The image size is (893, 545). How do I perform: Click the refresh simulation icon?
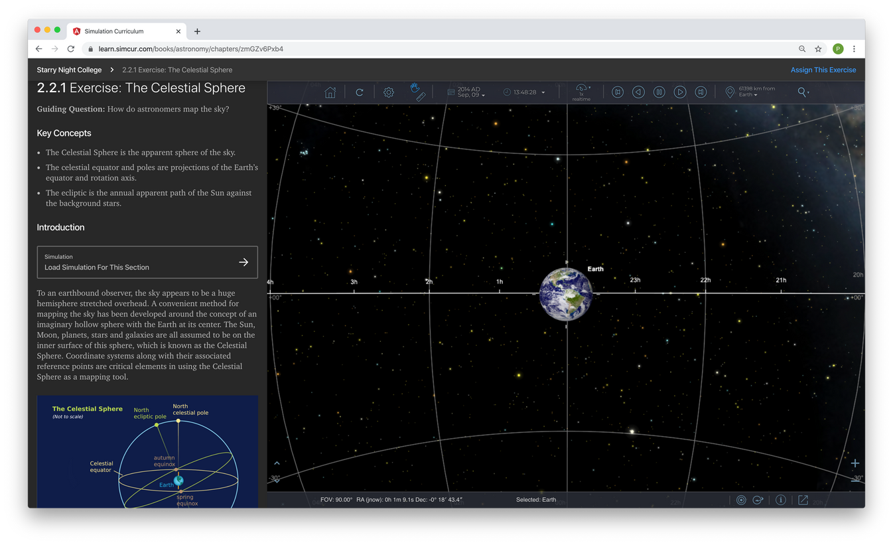tap(359, 92)
